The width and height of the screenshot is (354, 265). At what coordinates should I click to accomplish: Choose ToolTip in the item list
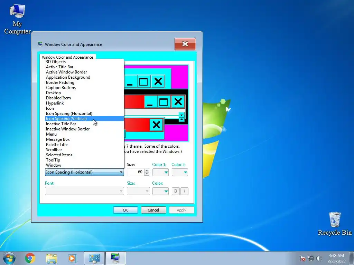point(84,160)
